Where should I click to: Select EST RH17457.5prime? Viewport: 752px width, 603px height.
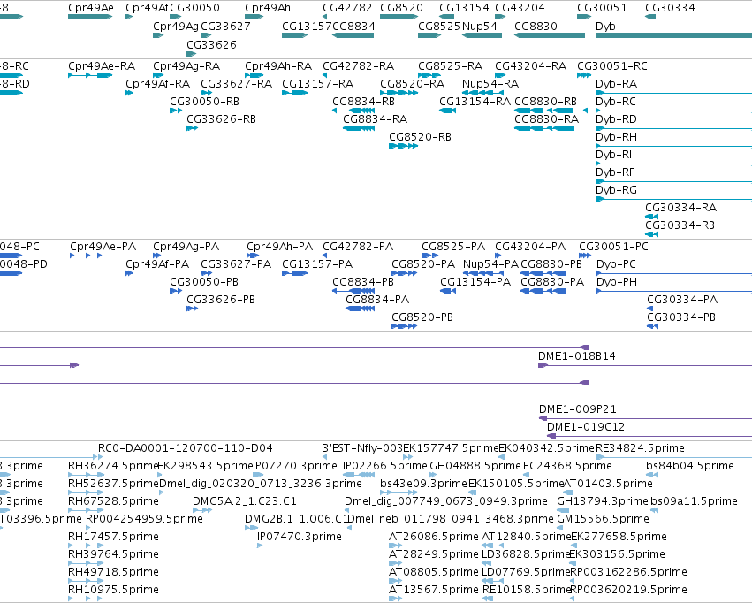(x=113, y=537)
